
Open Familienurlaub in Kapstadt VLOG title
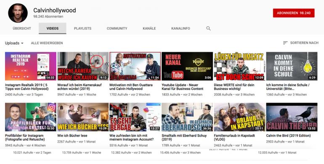(x=234, y=138)
